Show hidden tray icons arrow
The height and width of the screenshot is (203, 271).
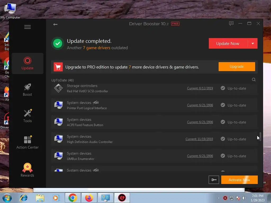pyautogui.click(x=219, y=198)
